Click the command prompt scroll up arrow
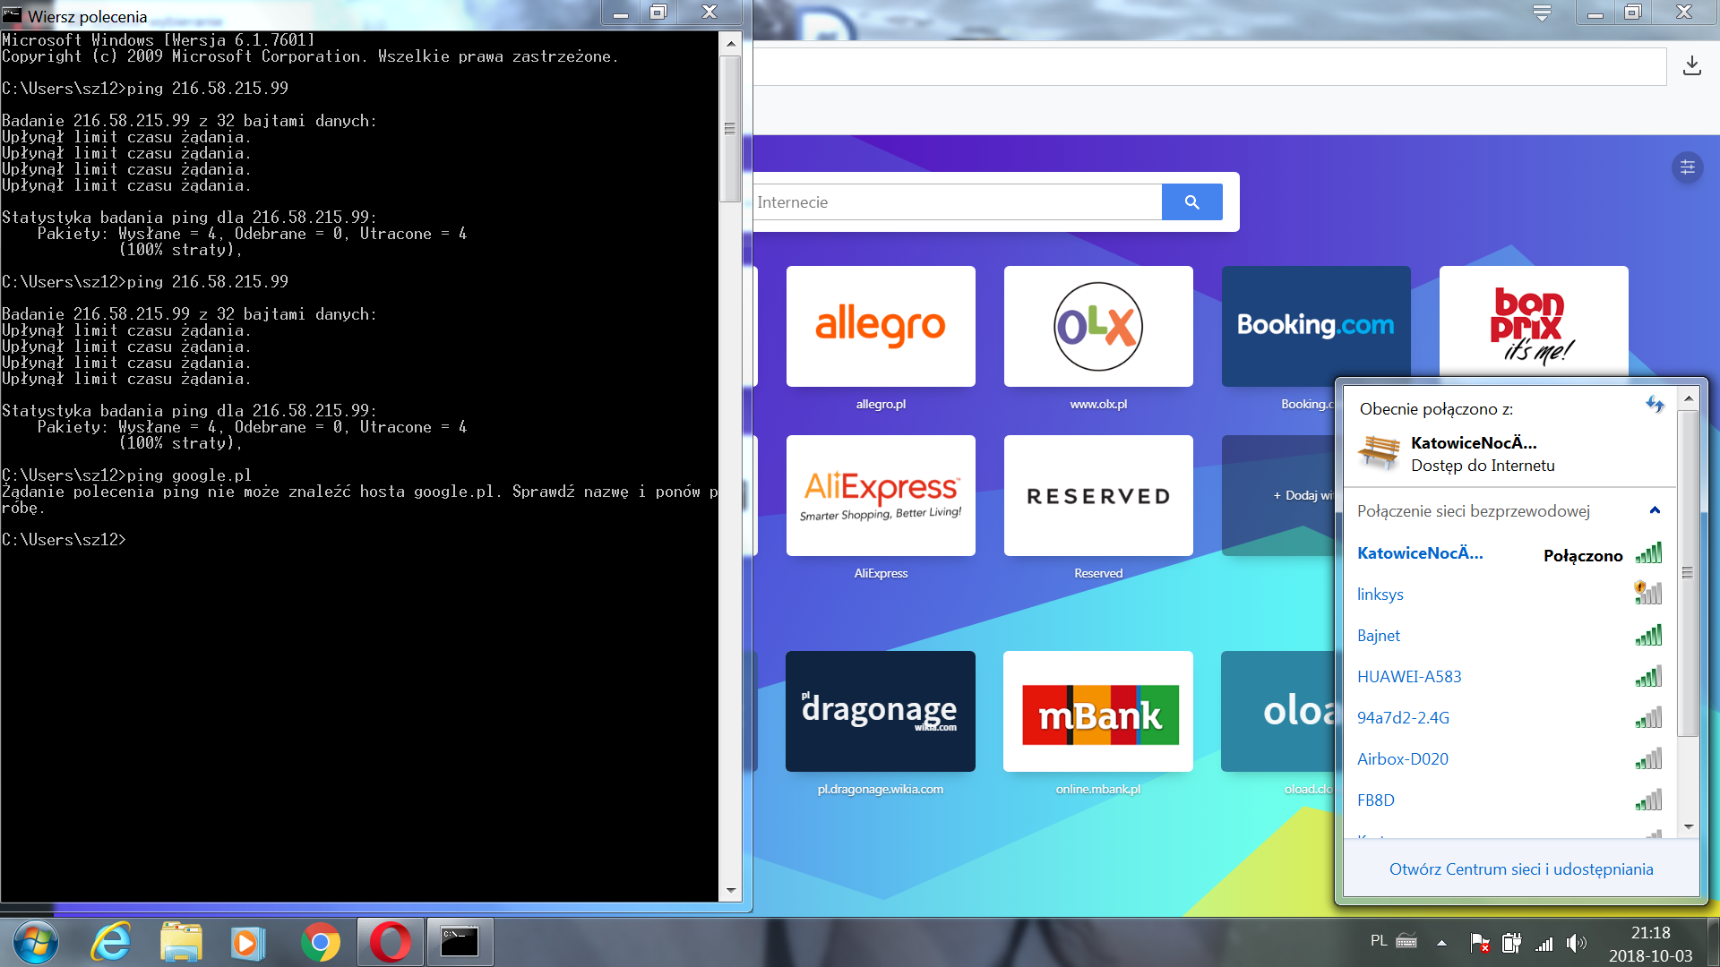 731,43
